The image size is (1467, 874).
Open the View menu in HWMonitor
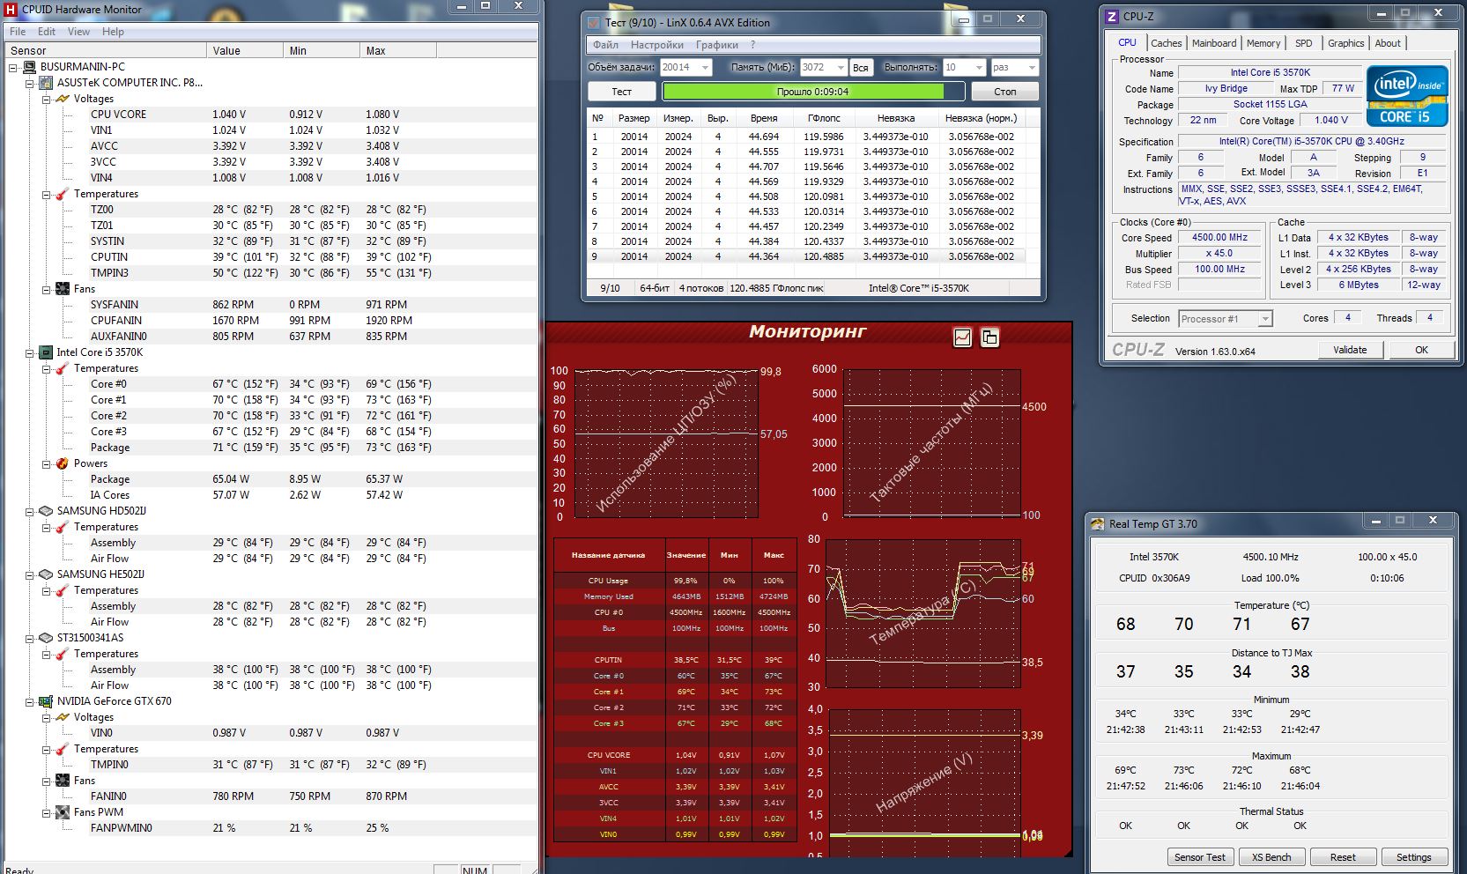(x=78, y=32)
